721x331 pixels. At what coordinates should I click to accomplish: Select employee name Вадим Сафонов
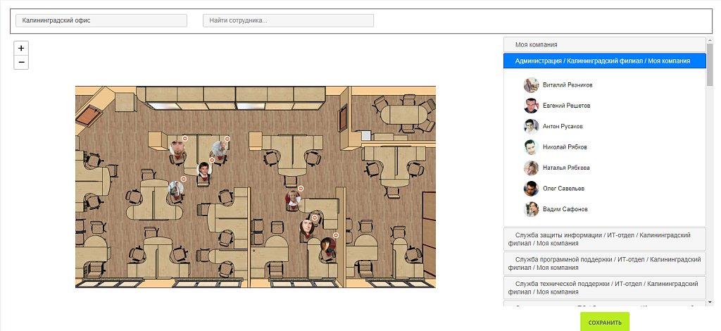565,209
